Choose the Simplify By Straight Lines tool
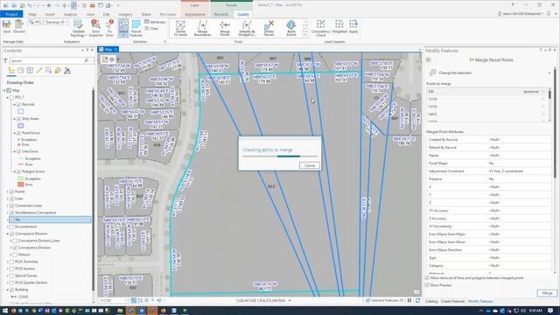The height and width of the screenshot is (315, 560). (247, 28)
